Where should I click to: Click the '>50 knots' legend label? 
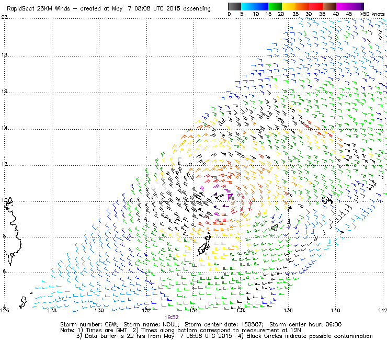372,14
